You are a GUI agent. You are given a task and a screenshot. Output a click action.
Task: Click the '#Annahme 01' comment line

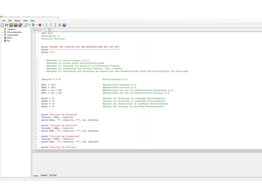tap(68, 60)
